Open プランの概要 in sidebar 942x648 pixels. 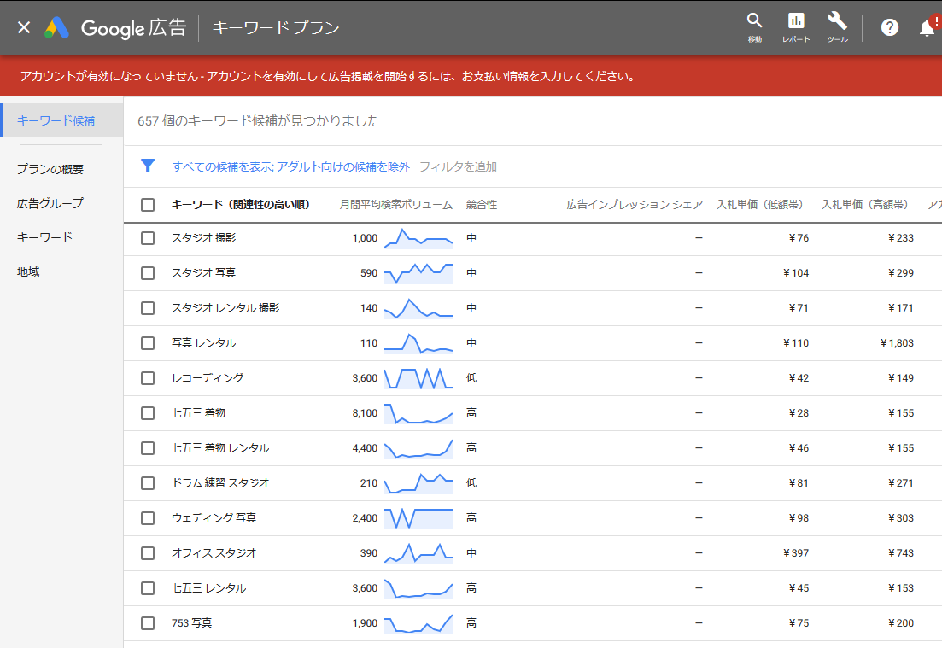point(50,169)
